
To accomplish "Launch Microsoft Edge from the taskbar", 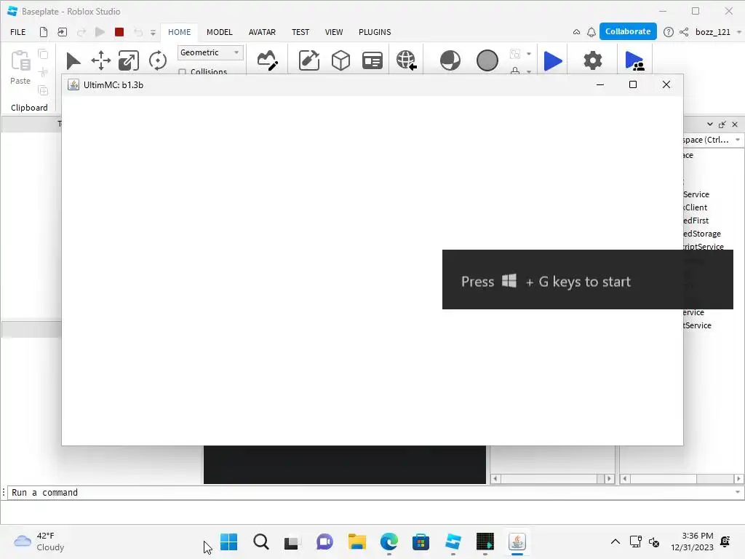I will [389, 542].
